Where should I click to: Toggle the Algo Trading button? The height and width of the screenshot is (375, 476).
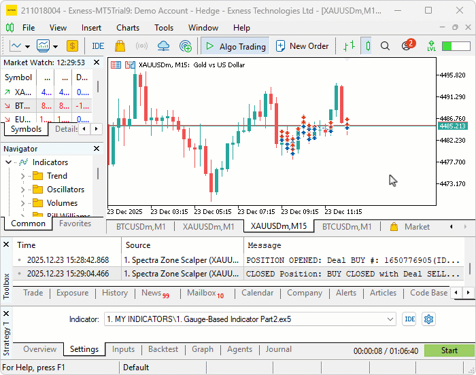[x=235, y=46]
